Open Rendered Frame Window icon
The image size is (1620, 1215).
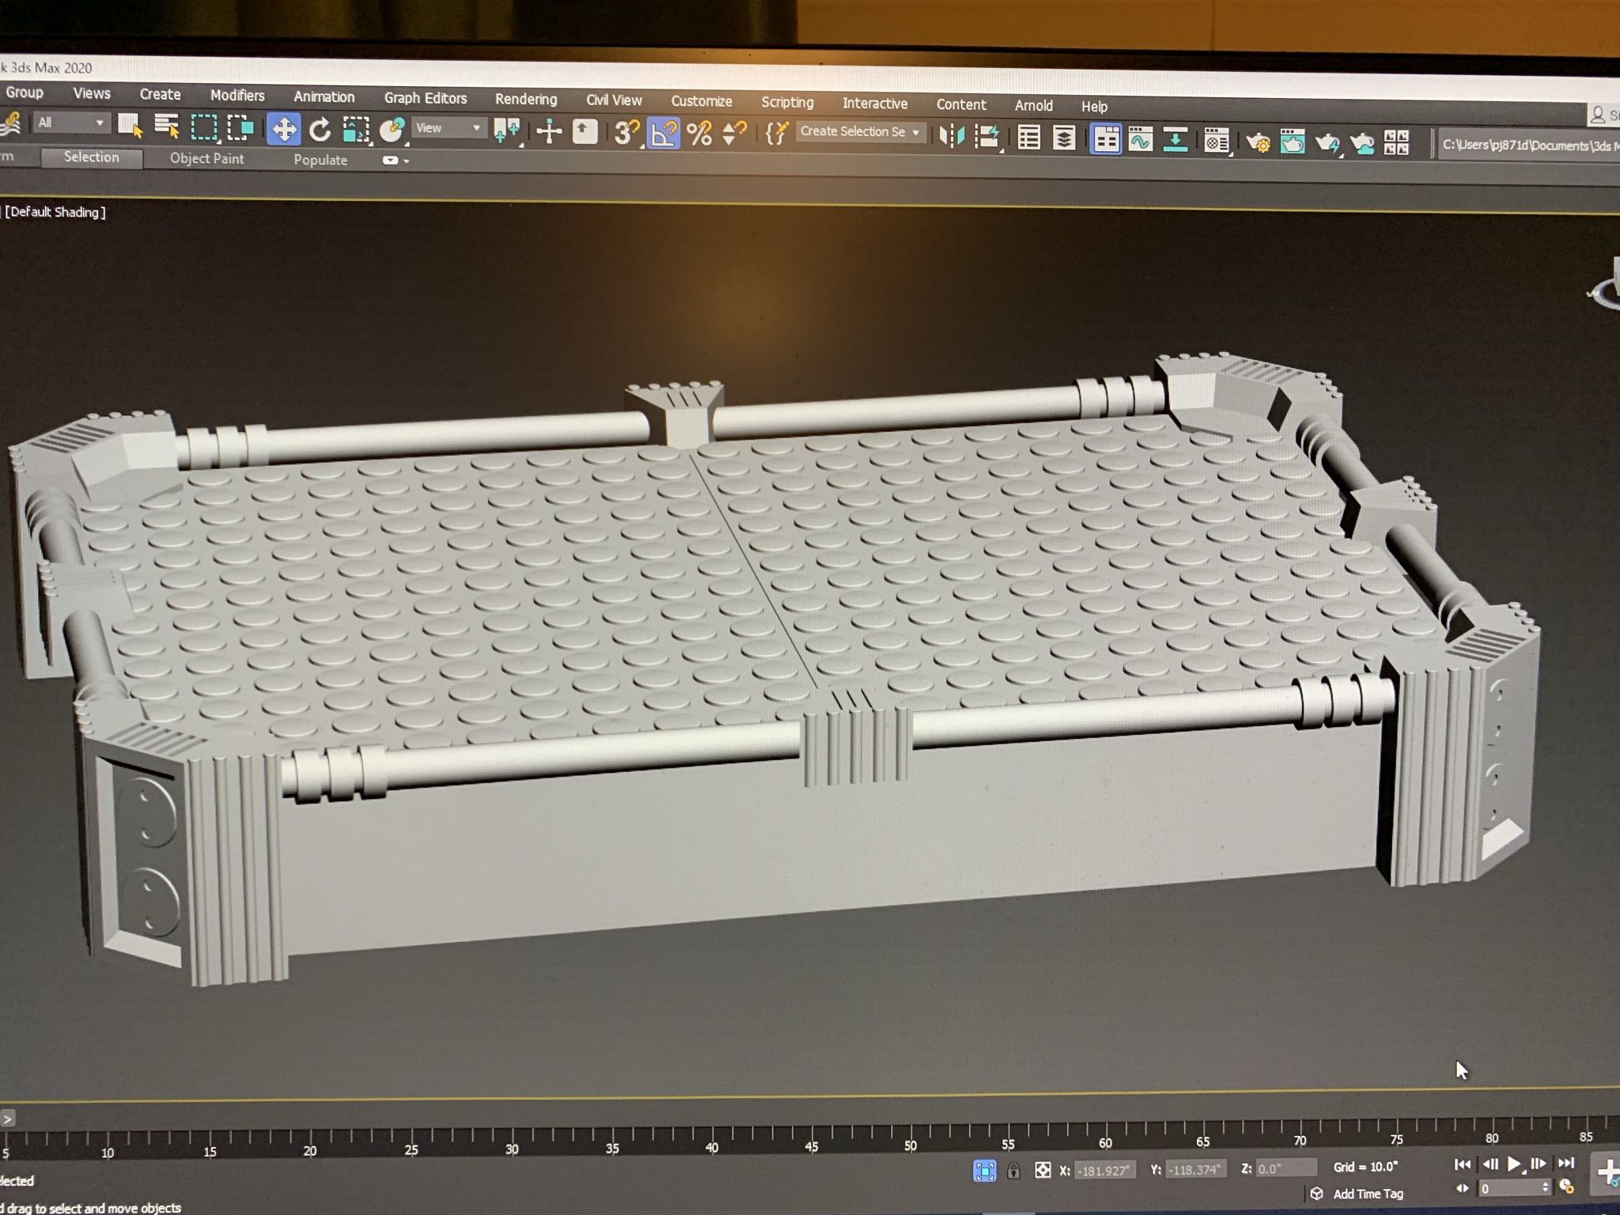1293,142
